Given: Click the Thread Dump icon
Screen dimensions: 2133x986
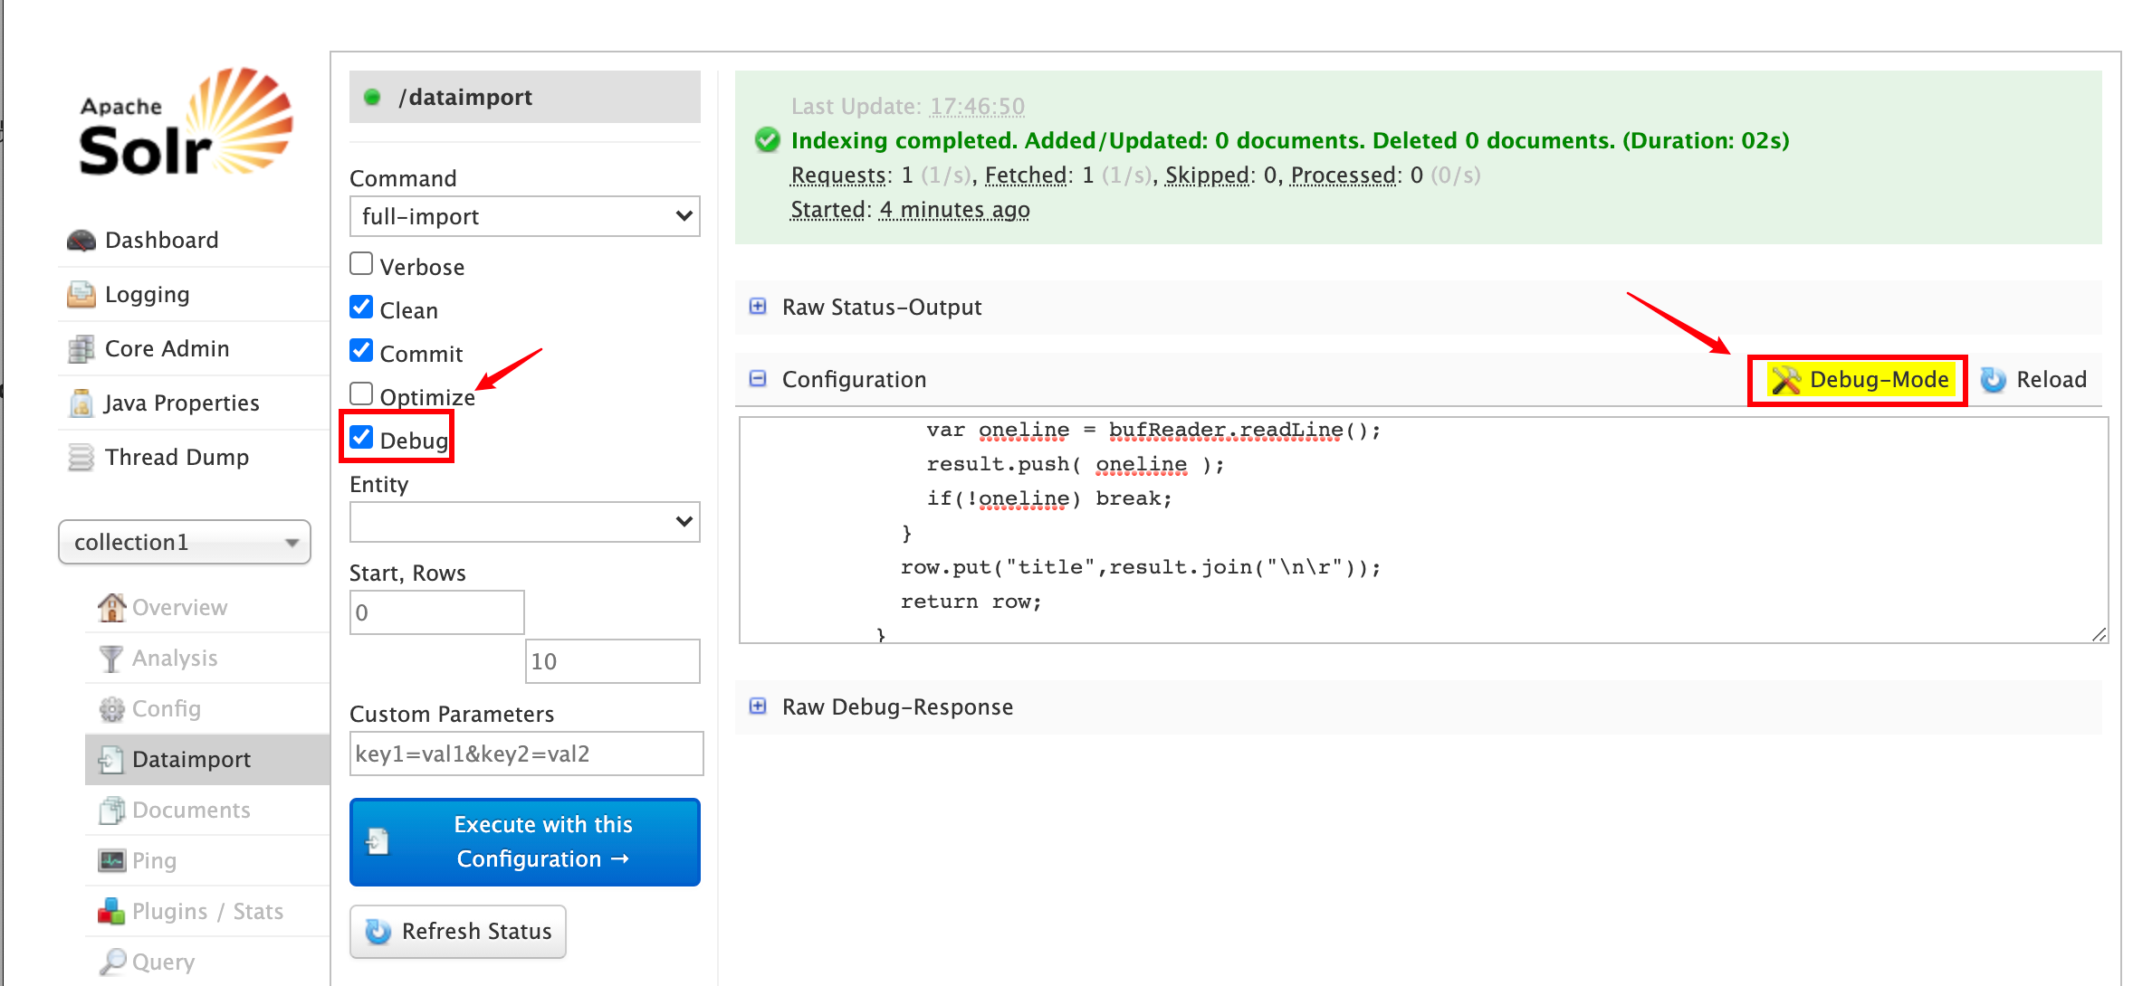Looking at the screenshot, I should click(x=81, y=458).
